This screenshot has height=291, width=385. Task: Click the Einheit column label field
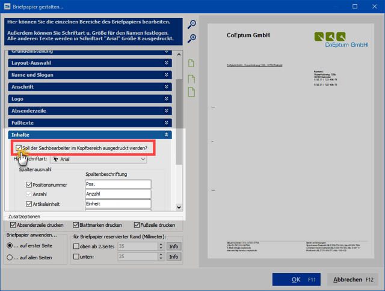coord(117,204)
